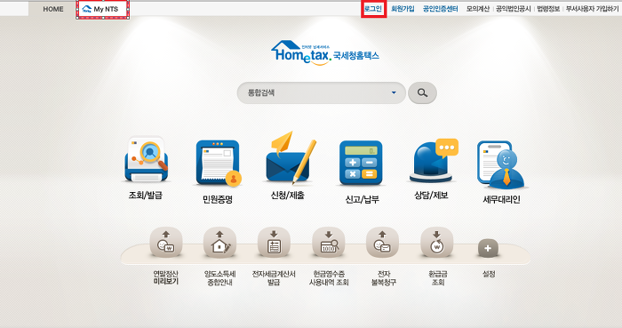Click the 환급금 조회 text label
622x328 pixels.
click(438, 278)
